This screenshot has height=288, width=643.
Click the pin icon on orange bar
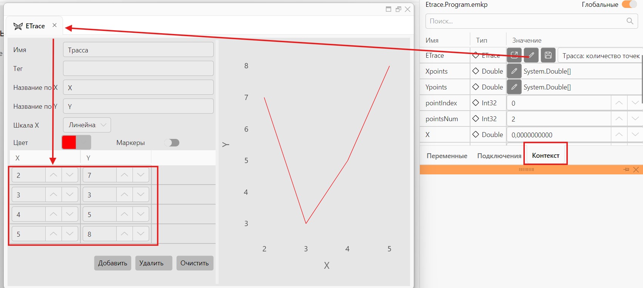pos(626,169)
